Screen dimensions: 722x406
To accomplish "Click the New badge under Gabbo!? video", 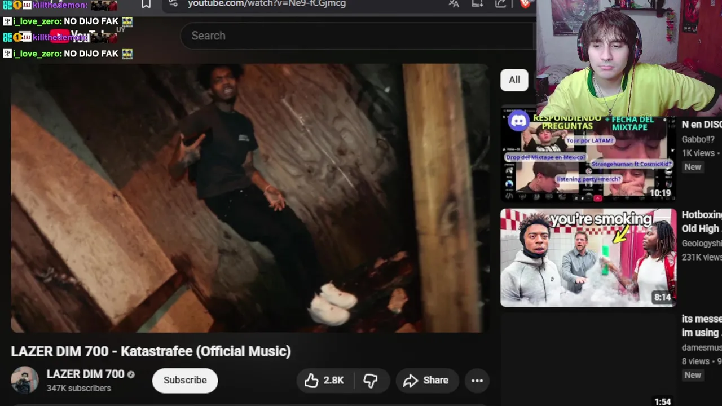I will [693, 167].
